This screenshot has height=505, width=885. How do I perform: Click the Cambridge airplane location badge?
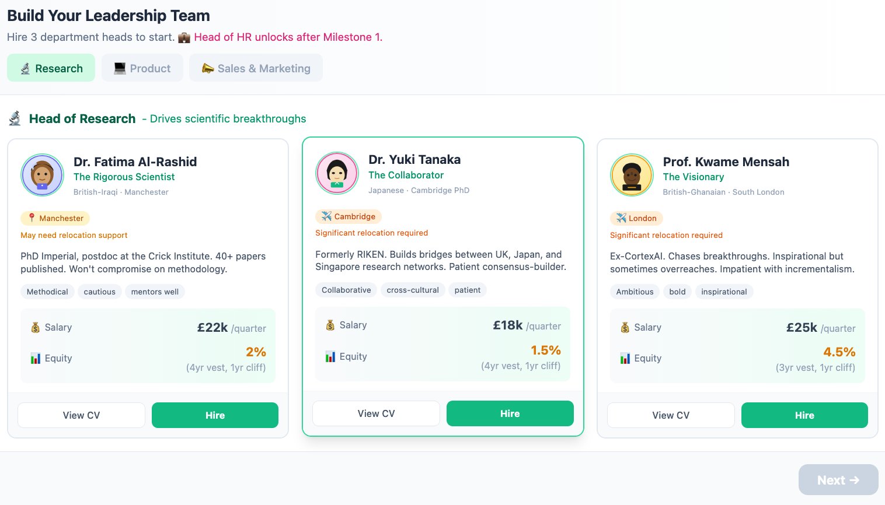[349, 216]
